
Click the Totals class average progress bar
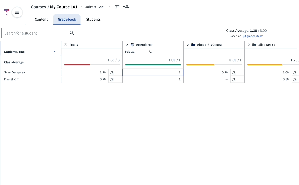click(92, 65)
